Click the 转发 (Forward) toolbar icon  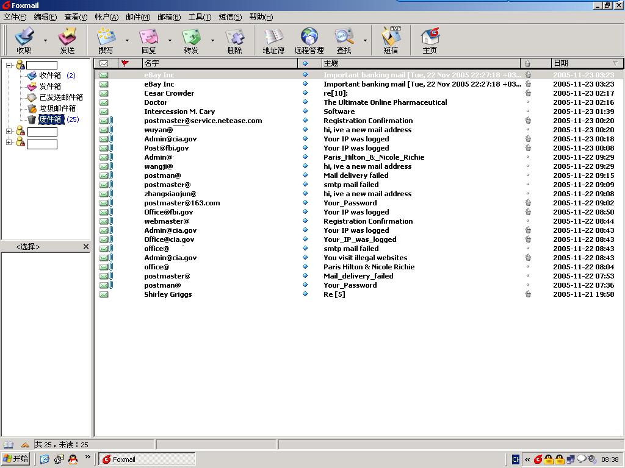[191, 40]
